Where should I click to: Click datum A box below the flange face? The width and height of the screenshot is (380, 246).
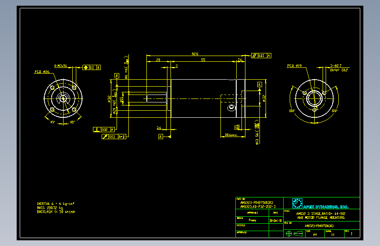click(160, 137)
